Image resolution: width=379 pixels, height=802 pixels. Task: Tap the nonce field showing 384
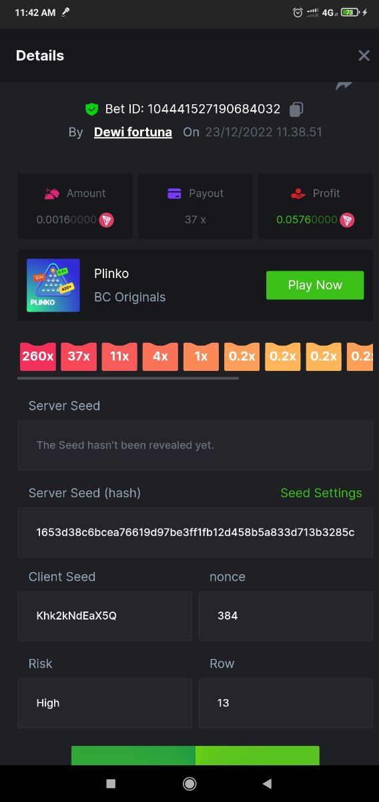pyautogui.click(x=286, y=616)
